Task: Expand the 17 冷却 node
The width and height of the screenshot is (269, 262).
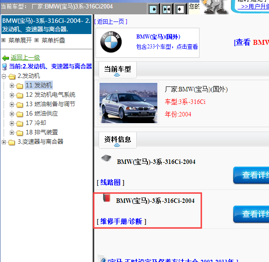Action: point(12,123)
